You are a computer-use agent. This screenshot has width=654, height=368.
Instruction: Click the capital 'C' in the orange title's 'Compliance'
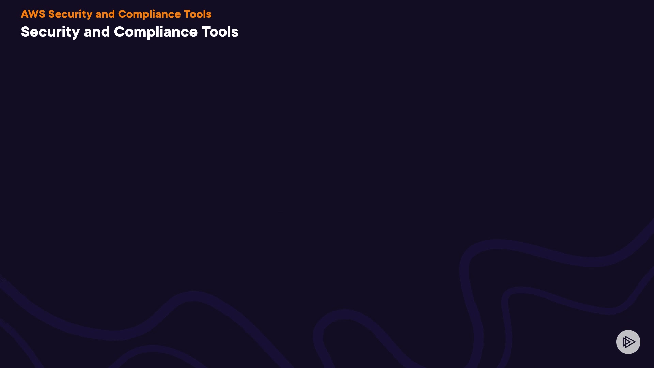[x=122, y=14]
